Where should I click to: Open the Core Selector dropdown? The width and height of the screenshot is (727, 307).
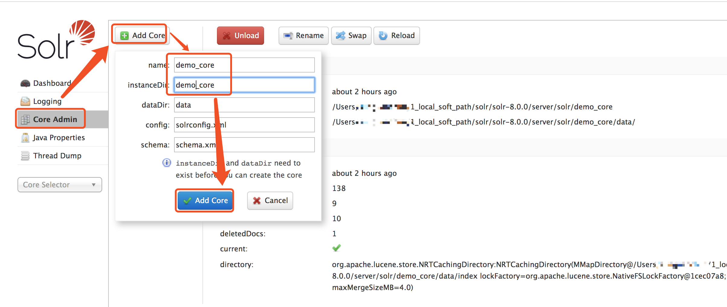pos(60,185)
